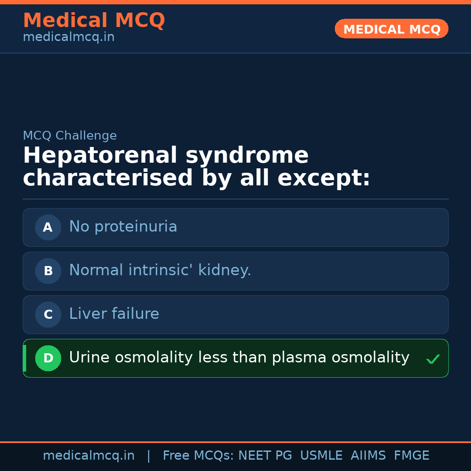This screenshot has width=471, height=471.
Task: Click the MCQ Challenge label
Action: [x=70, y=136]
